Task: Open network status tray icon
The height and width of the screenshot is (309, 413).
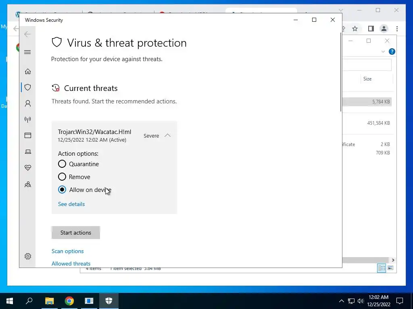Action: tap(351, 301)
